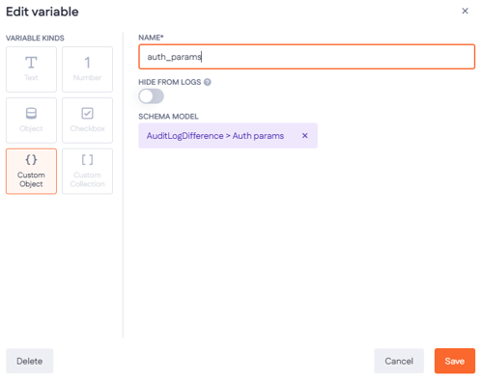This screenshot has width=483, height=380.
Task: Click the Checkbox kind label
Action: [87, 128]
